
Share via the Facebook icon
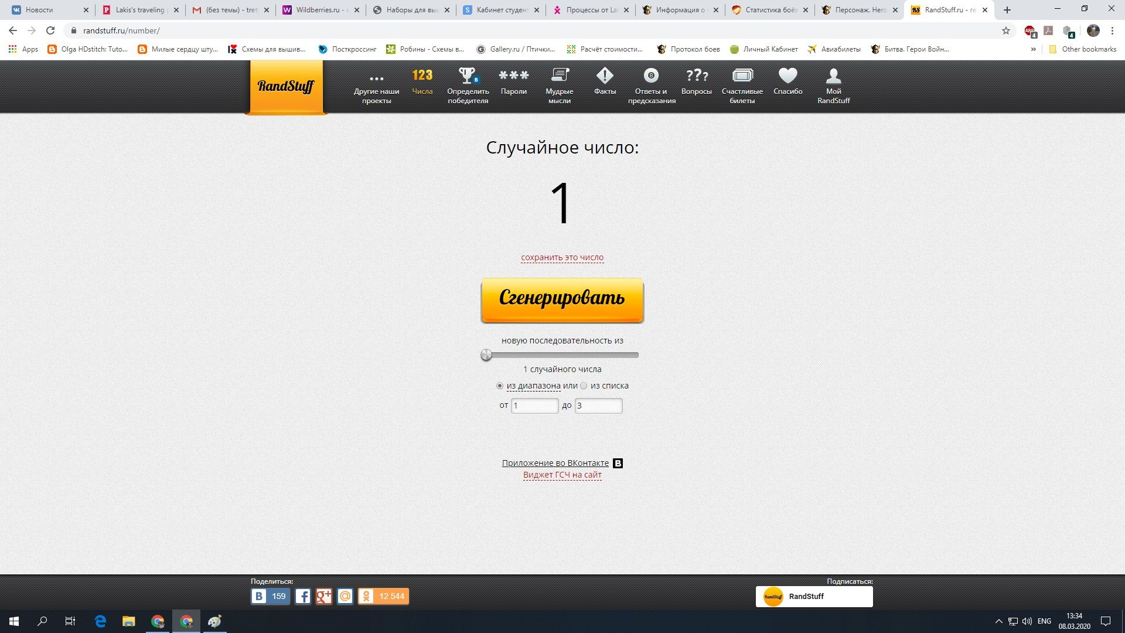click(x=303, y=597)
